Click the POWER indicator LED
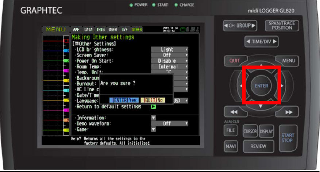Image resolution: width=320 pixels, height=172 pixels. 131,5
